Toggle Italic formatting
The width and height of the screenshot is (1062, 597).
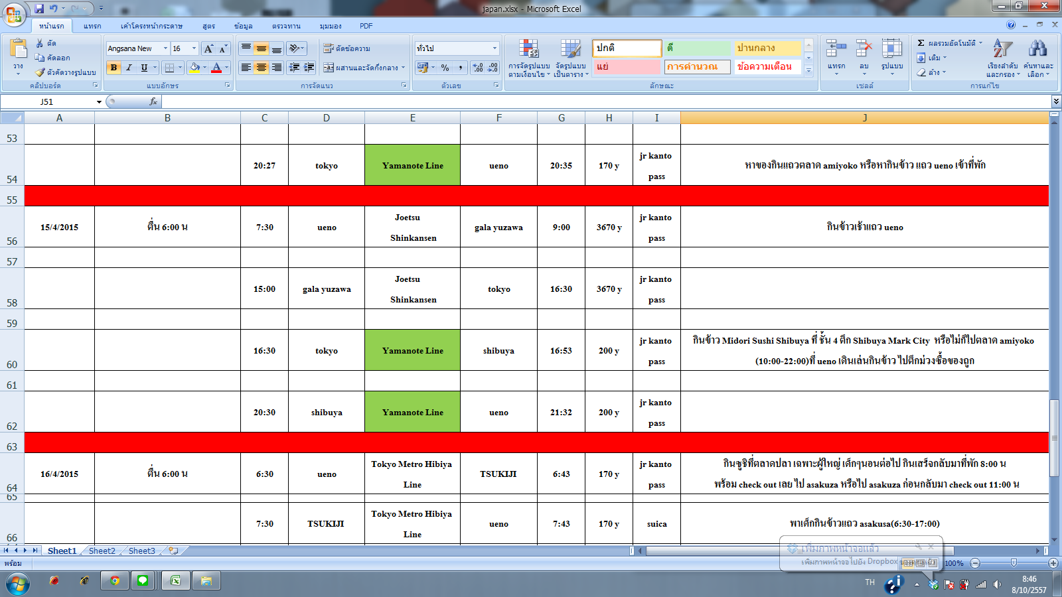coord(129,68)
